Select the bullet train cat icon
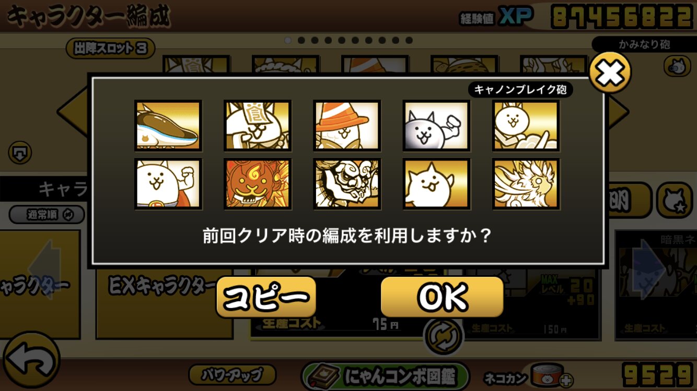The width and height of the screenshot is (697, 391). (168, 126)
